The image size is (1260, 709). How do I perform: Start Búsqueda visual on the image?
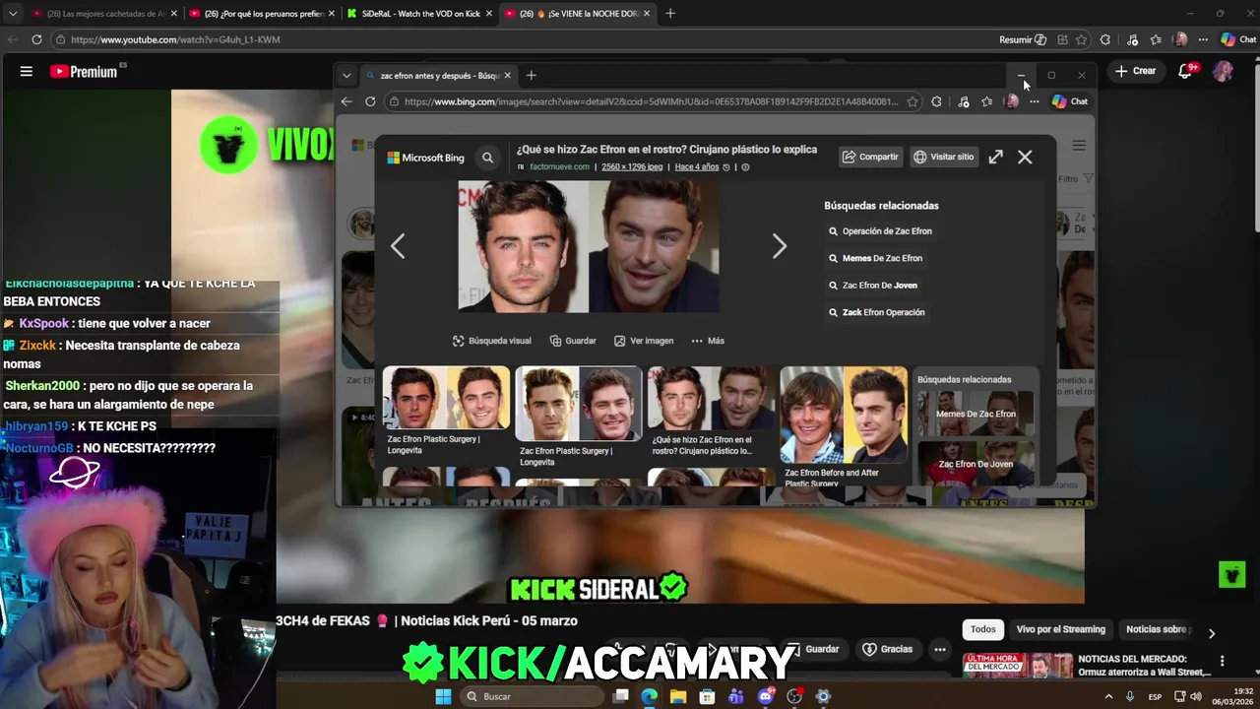(x=491, y=341)
